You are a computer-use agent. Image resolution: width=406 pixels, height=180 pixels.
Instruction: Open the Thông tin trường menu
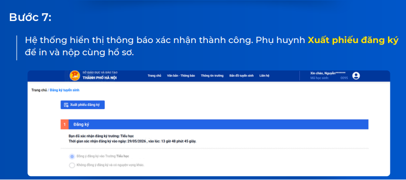(212, 76)
